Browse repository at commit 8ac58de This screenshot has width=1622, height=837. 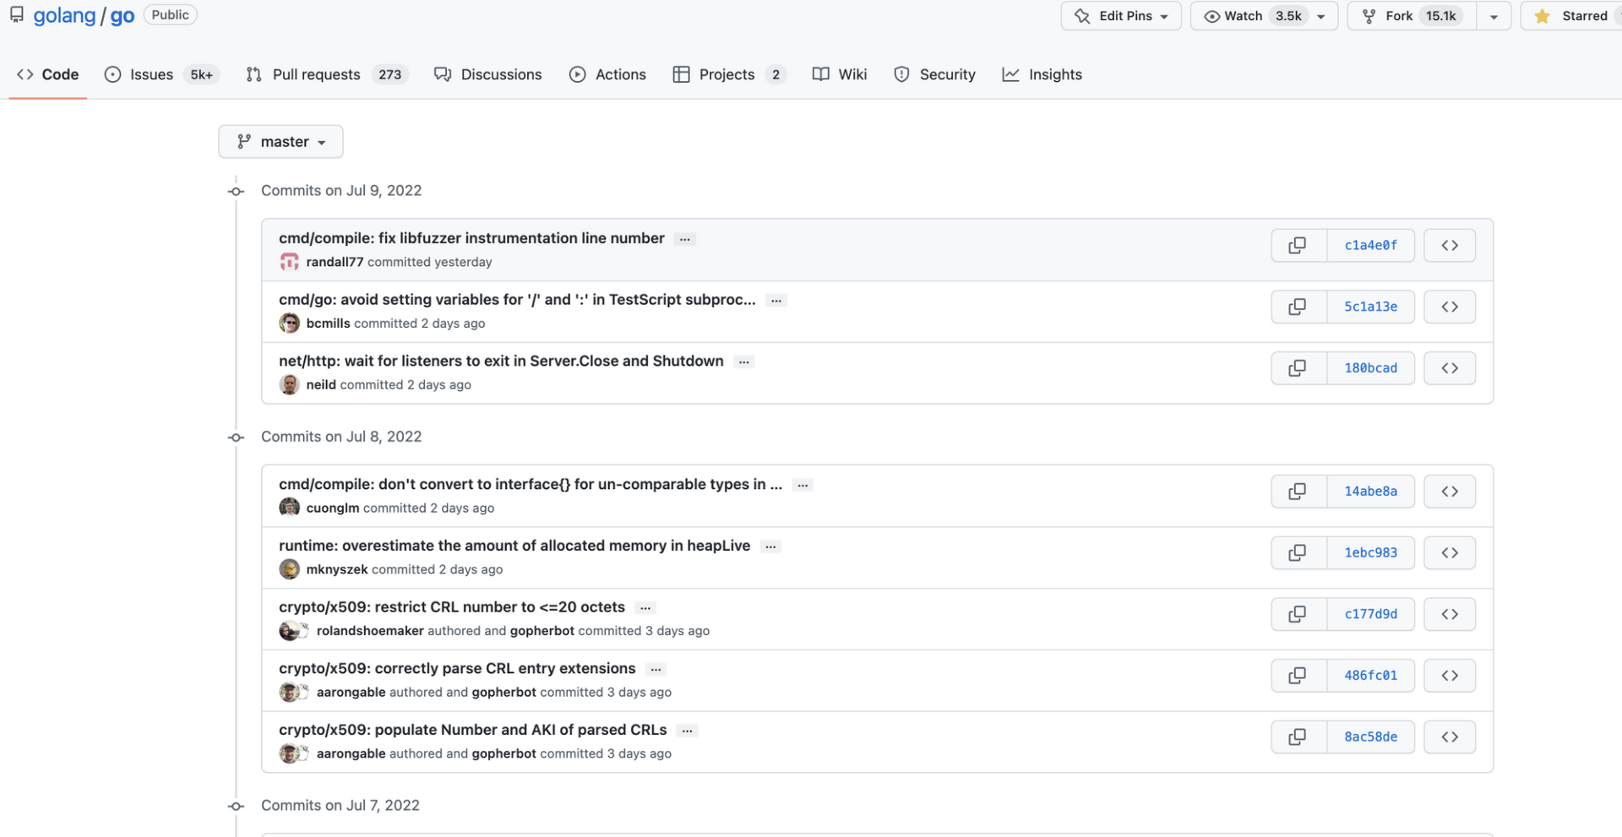coord(1449,737)
